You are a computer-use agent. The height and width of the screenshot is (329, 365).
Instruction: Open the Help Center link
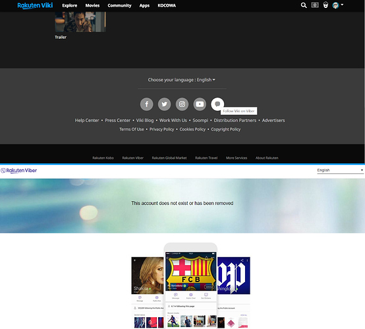pyautogui.click(x=87, y=121)
